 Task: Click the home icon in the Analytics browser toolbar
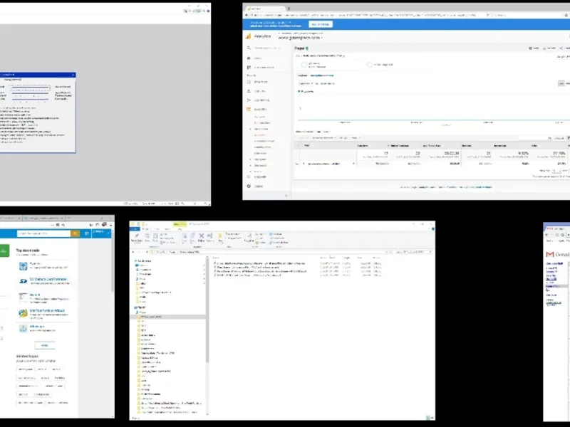point(566,15)
